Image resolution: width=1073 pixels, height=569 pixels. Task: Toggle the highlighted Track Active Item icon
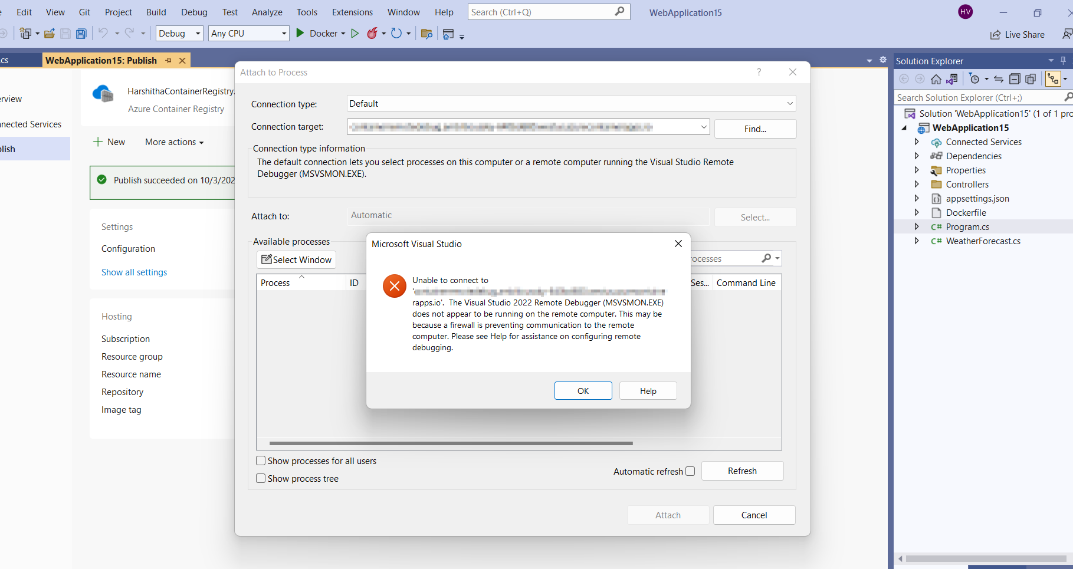[1053, 79]
